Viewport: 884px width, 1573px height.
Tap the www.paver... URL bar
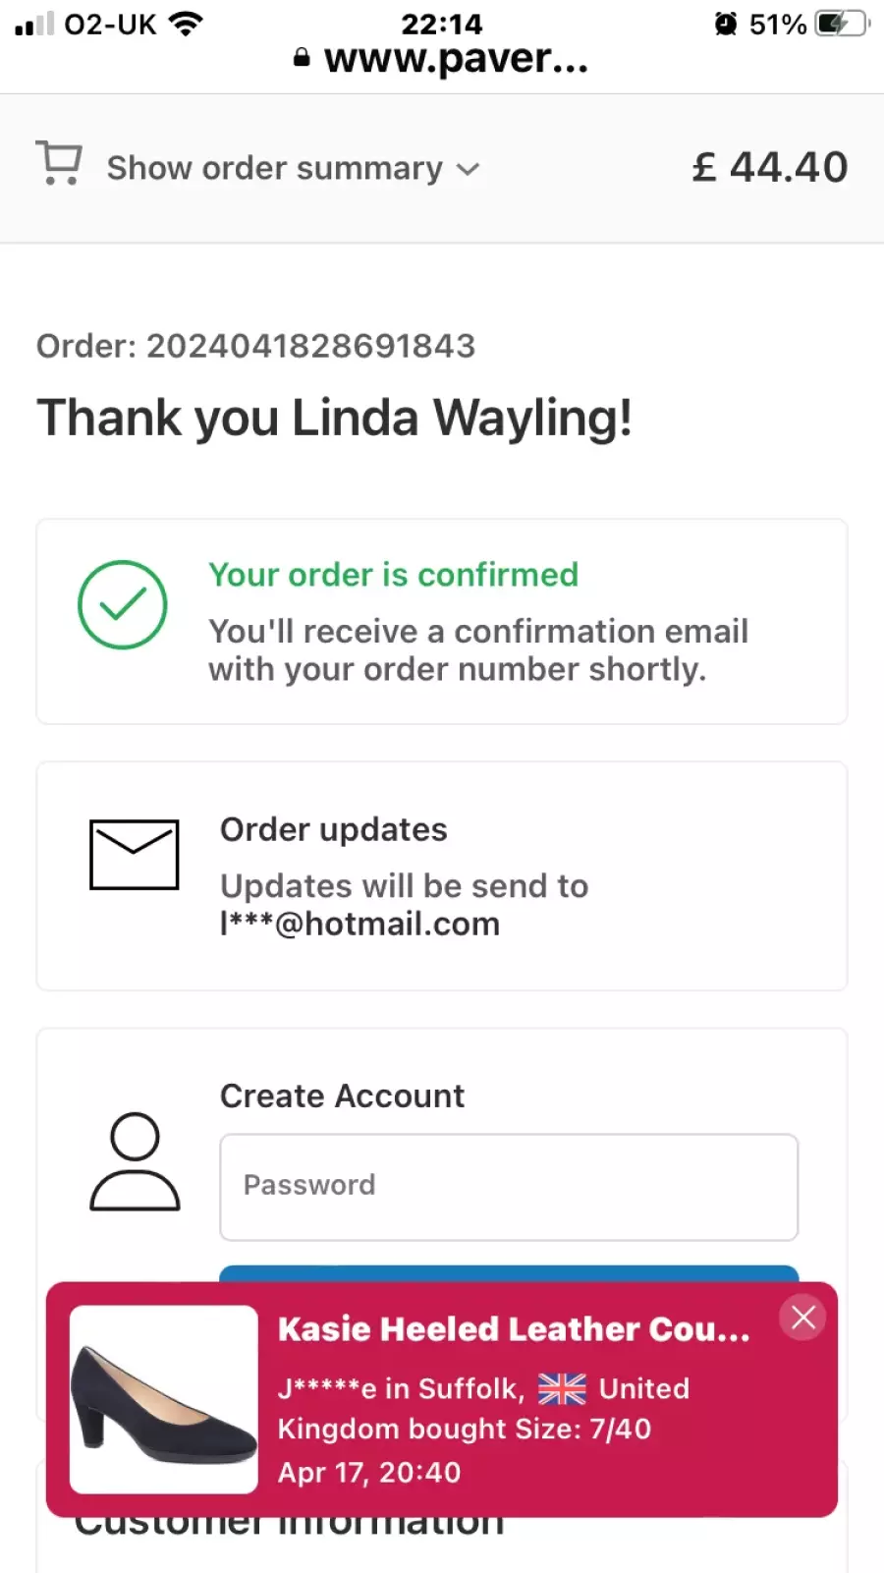coord(442,59)
